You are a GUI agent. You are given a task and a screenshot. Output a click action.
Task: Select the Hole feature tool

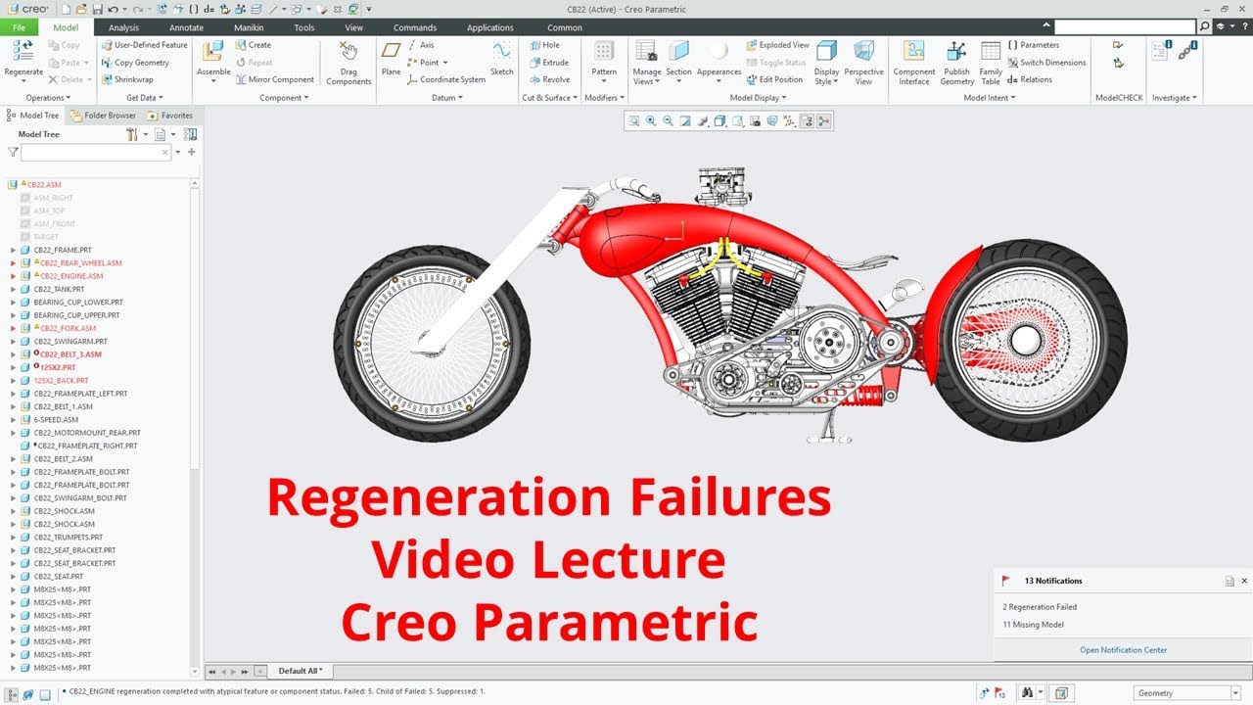544,45
